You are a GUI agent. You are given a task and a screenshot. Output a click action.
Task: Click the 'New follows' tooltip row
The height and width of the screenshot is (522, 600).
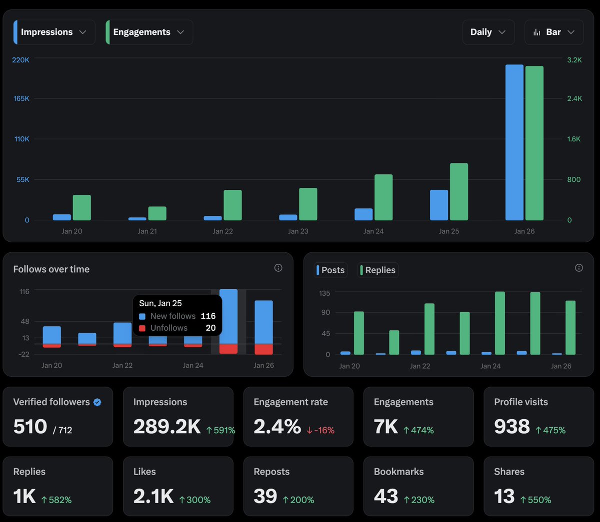tap(177, 316)
